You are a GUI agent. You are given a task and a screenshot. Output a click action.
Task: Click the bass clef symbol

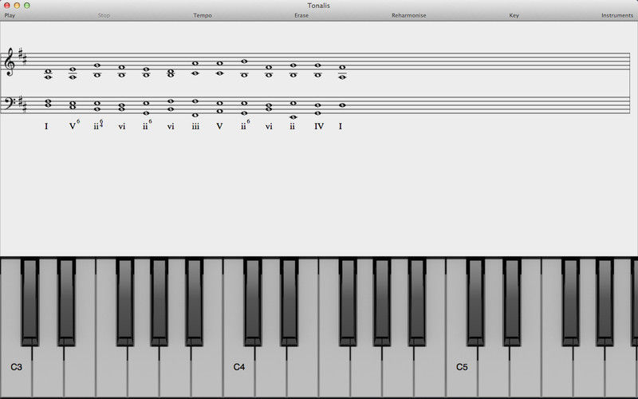pyautogui.click(x=9, y=102)
